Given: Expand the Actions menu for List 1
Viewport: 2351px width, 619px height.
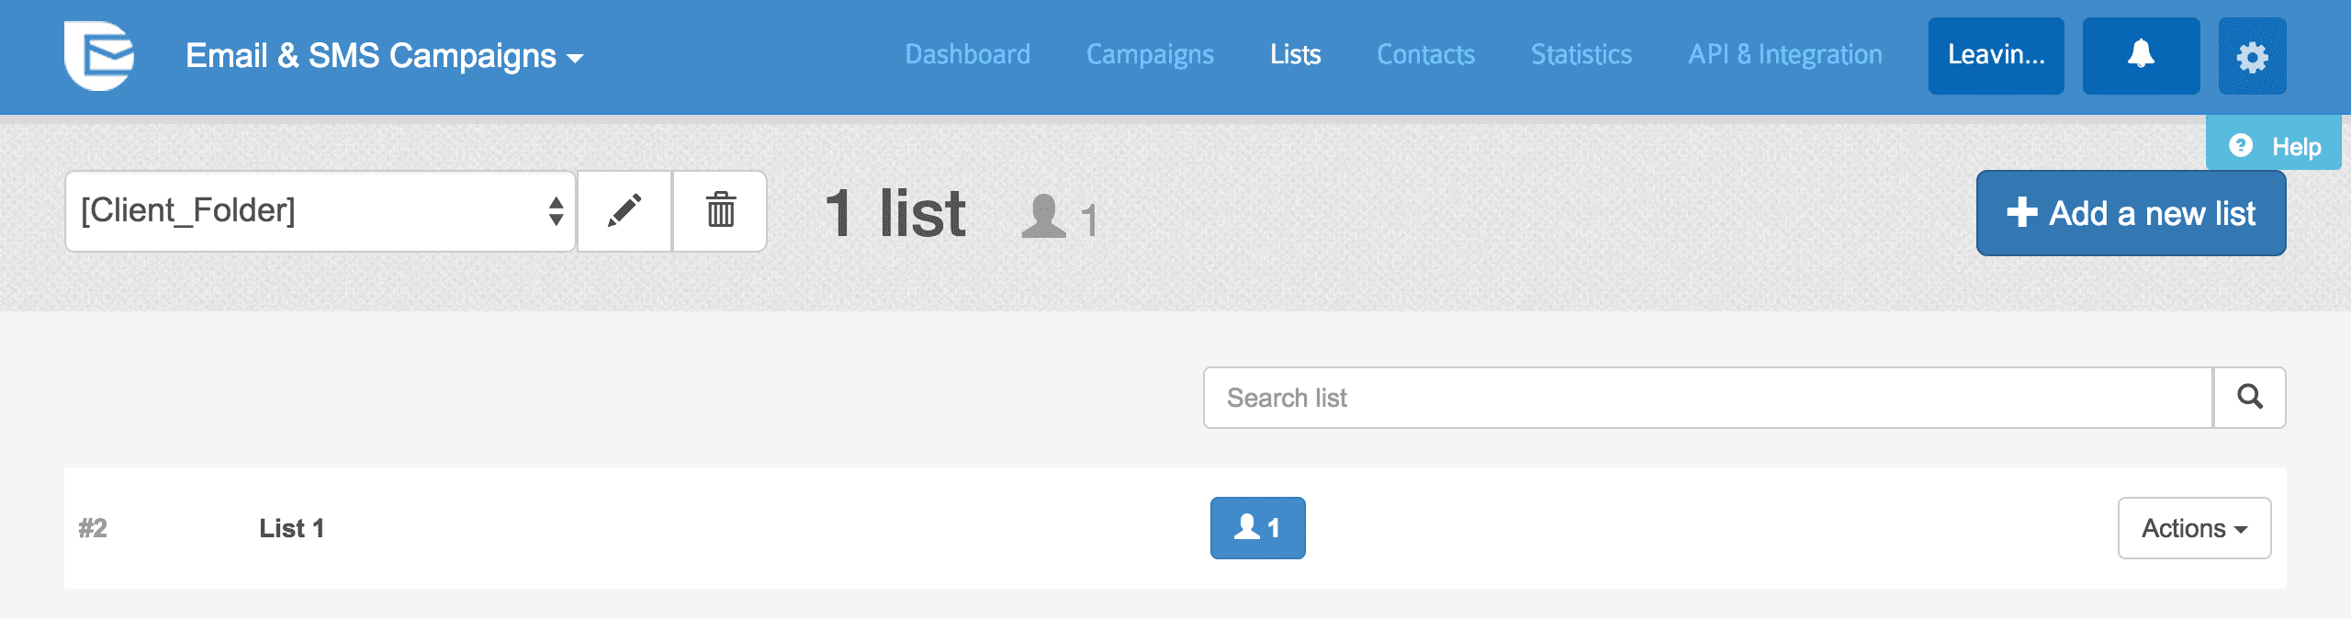Looking at the screenshot, I should pyautogui.click(x=2194, y=528).
